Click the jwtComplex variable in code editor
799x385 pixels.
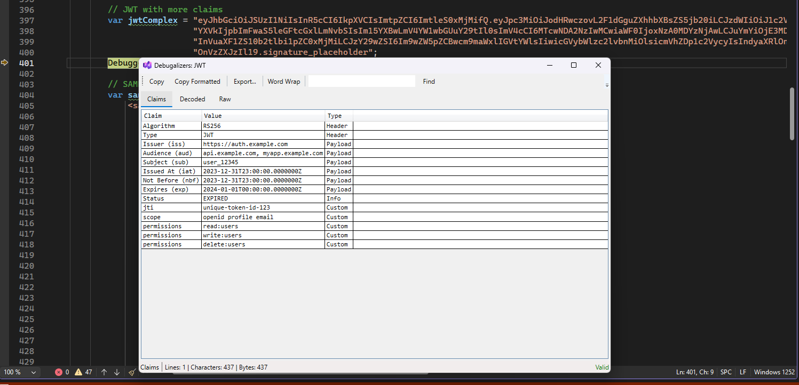click(x=153, y=20)
